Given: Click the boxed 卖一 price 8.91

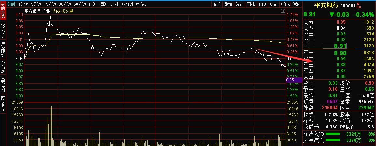Looking at the screenshot, I should point(335,46).
